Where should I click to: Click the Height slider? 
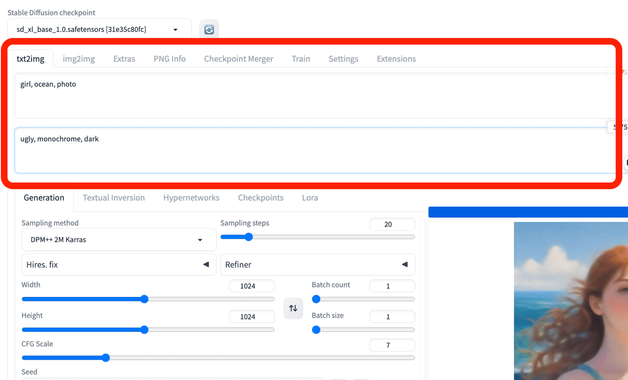point(148,330)
